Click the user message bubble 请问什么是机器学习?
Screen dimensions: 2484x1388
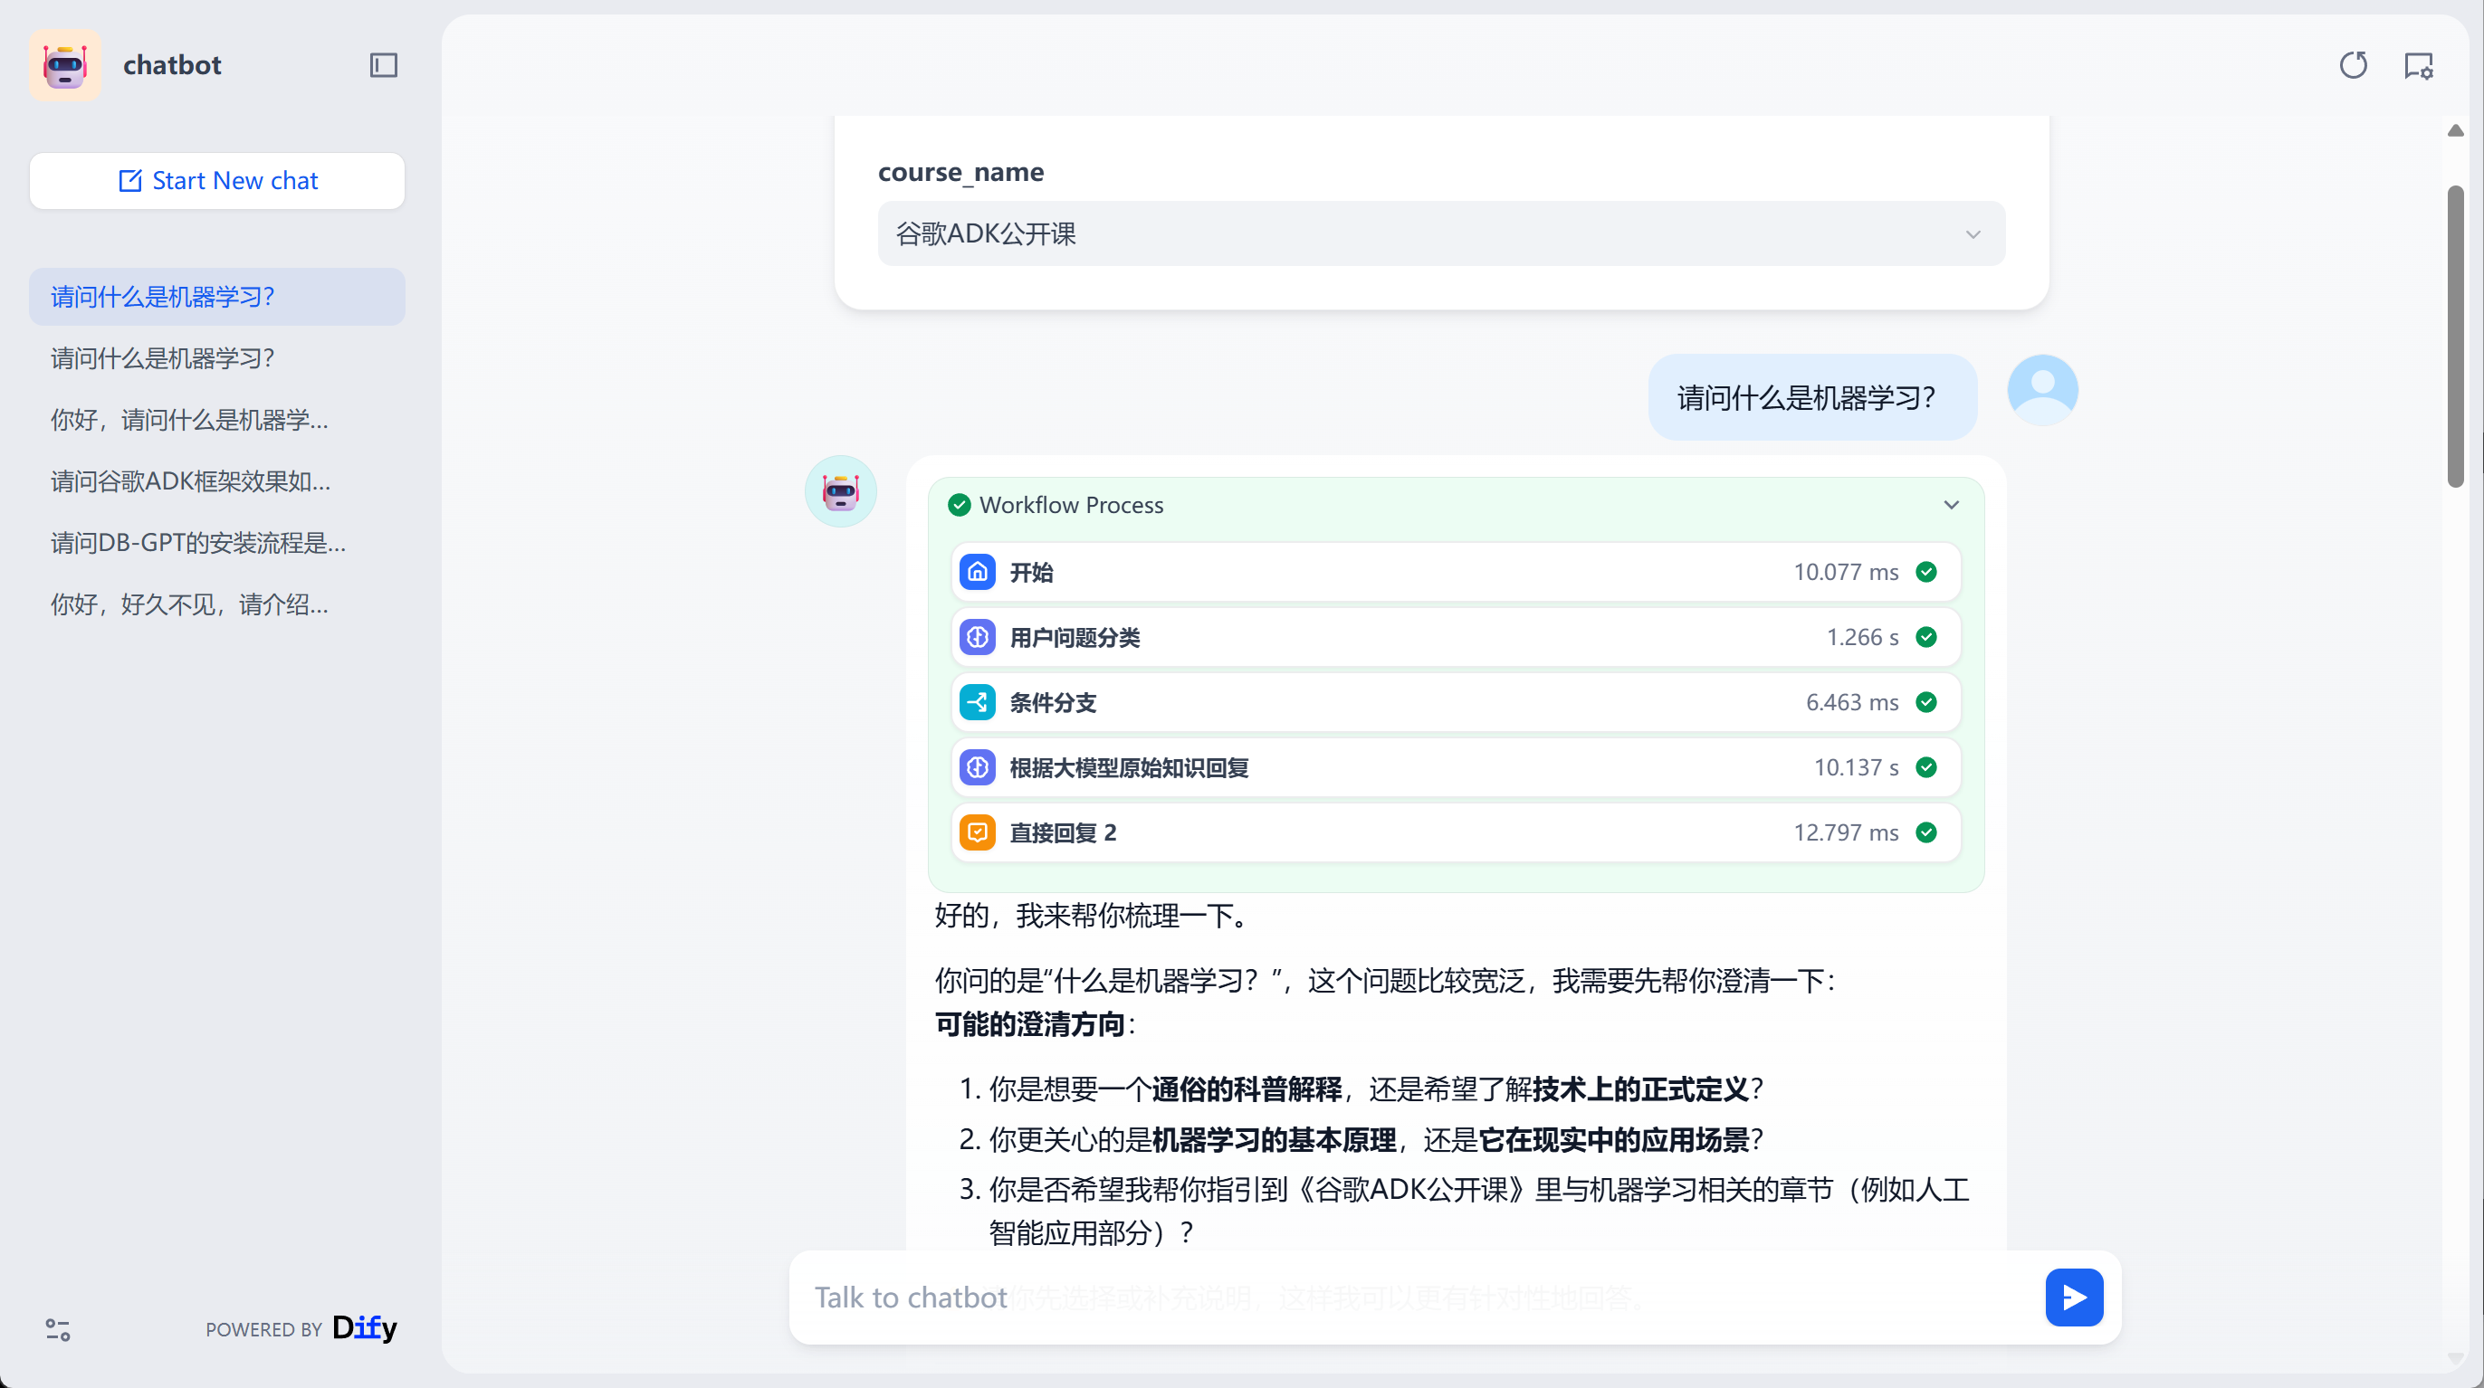pos(1812,397)
